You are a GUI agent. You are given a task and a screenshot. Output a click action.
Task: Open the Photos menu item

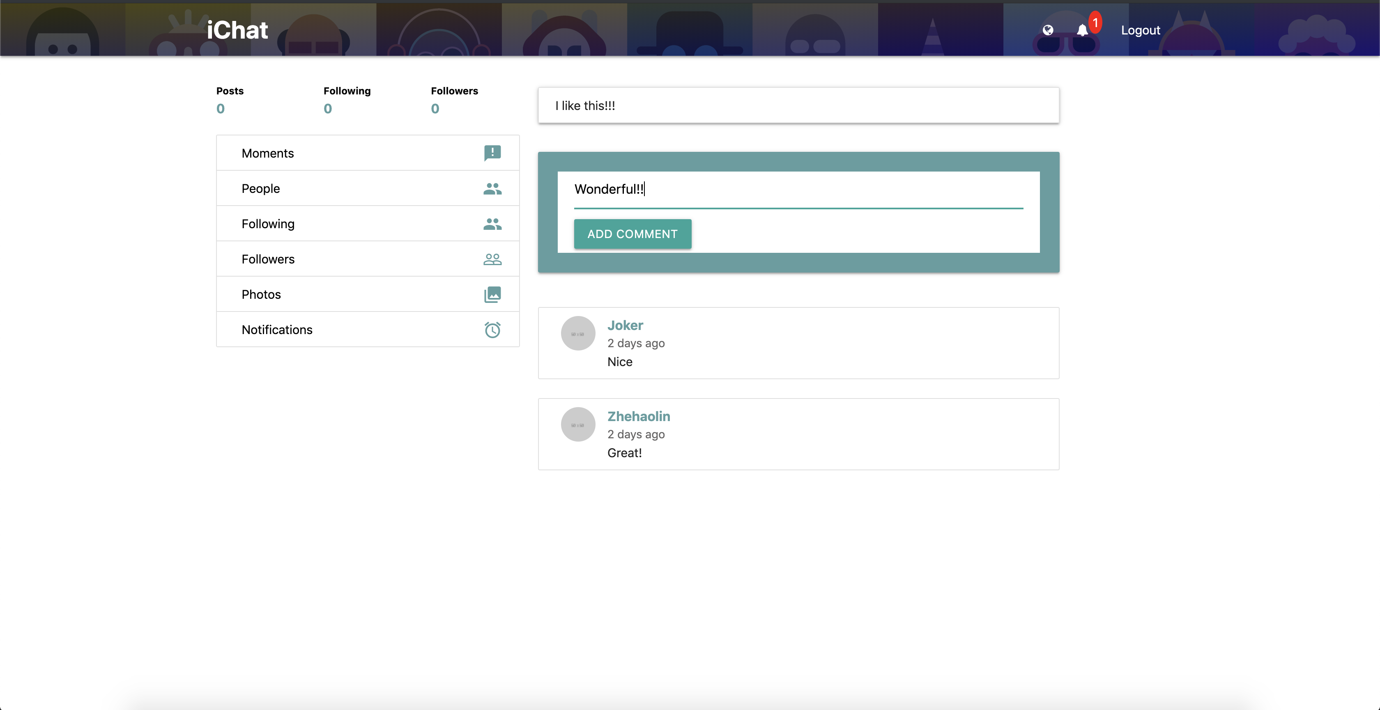coord(262,295)
